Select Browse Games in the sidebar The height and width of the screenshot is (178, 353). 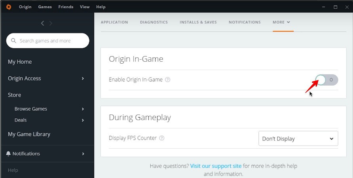coord(31,109)
